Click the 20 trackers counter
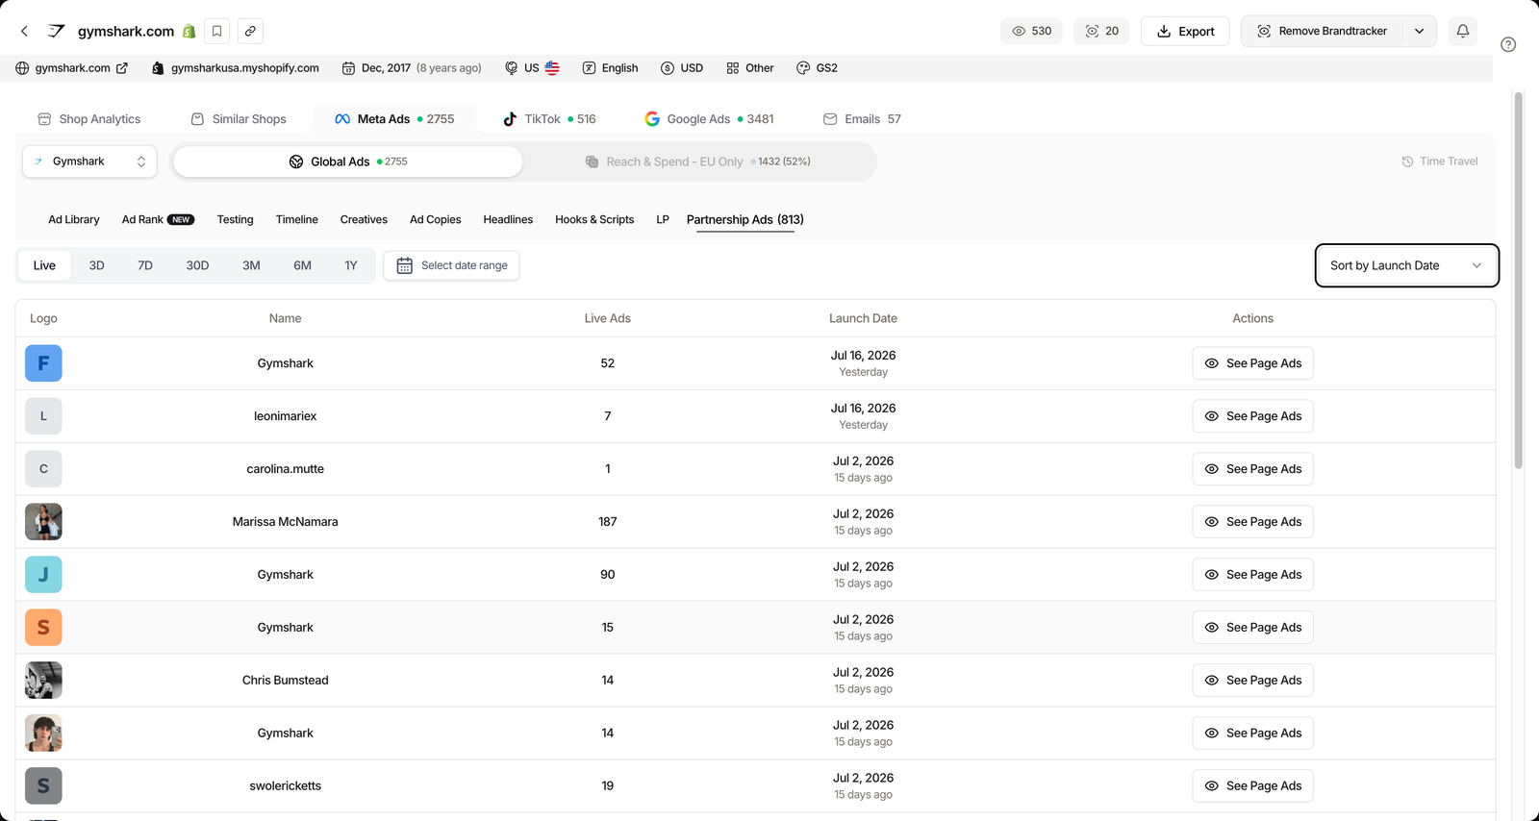 [x=1102, y=31]
